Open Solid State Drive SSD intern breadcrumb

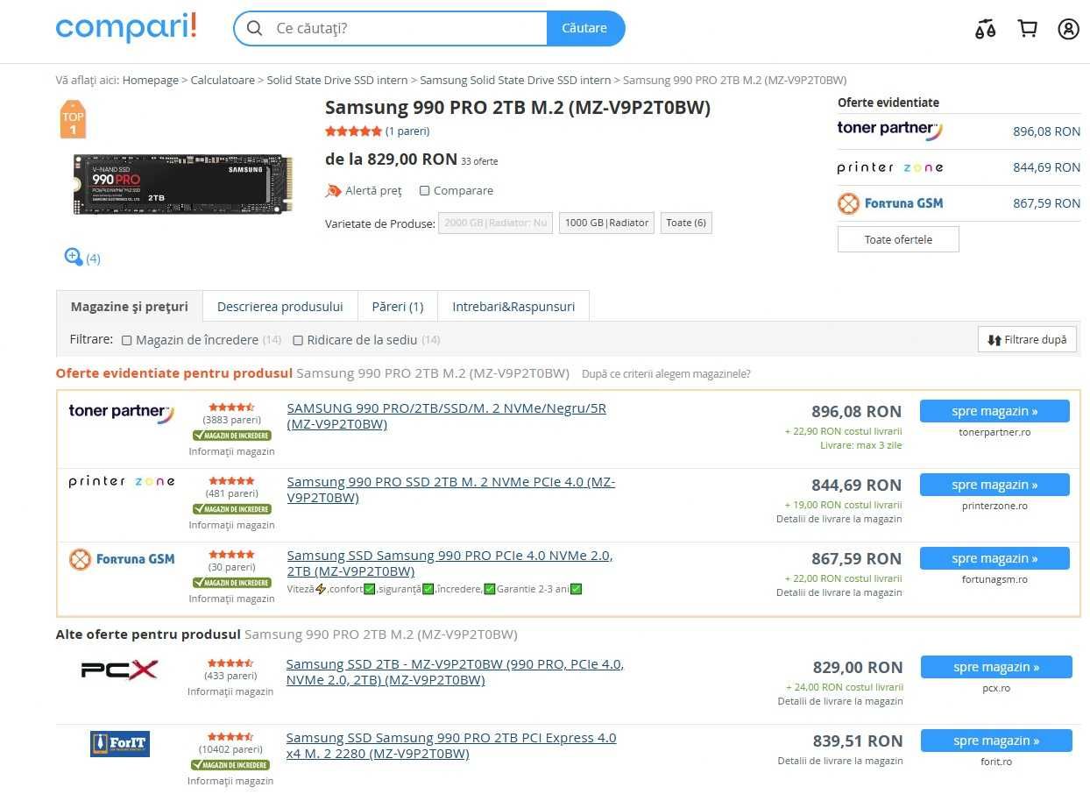pos(337,80)
